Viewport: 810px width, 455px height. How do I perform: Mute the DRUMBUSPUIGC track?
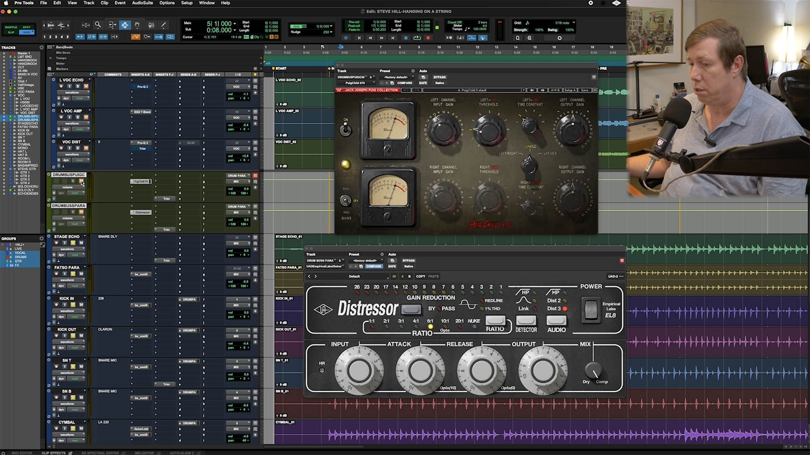point(81,181)
